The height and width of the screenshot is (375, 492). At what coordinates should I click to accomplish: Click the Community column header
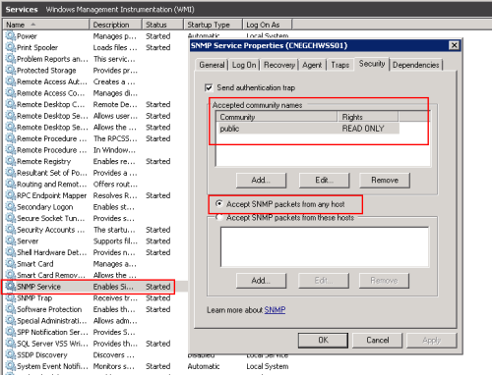tap(277, 117)
